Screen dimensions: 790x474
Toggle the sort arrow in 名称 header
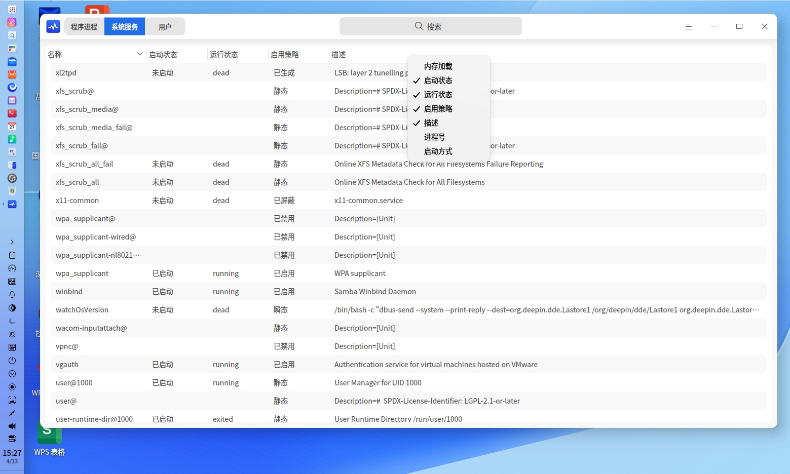tap(140, 54)
